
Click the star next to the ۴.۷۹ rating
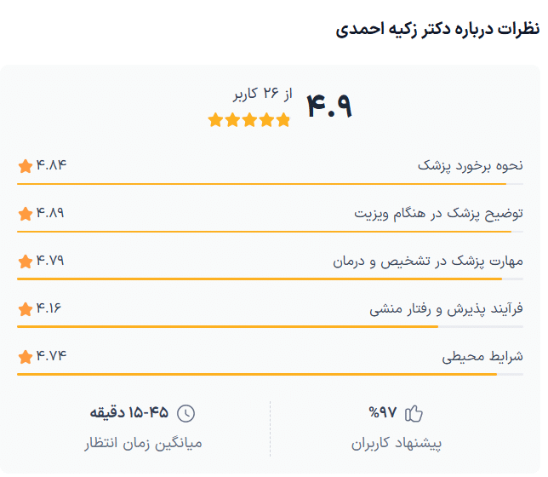(x=26, y=261)
